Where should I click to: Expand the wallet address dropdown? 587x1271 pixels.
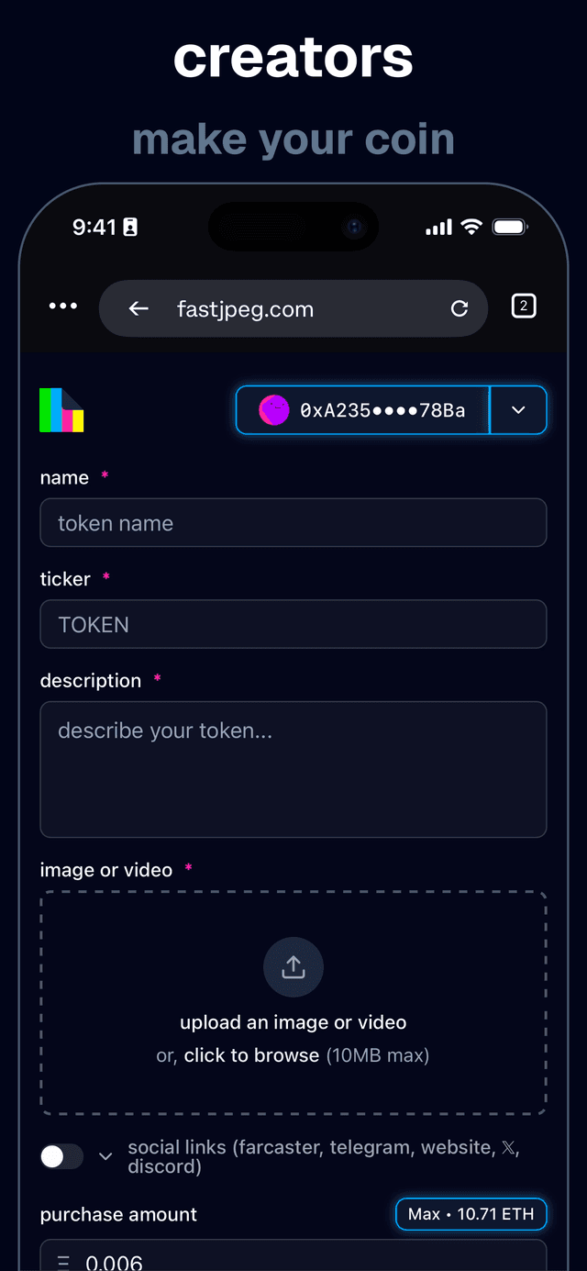[x=519, y=410]
